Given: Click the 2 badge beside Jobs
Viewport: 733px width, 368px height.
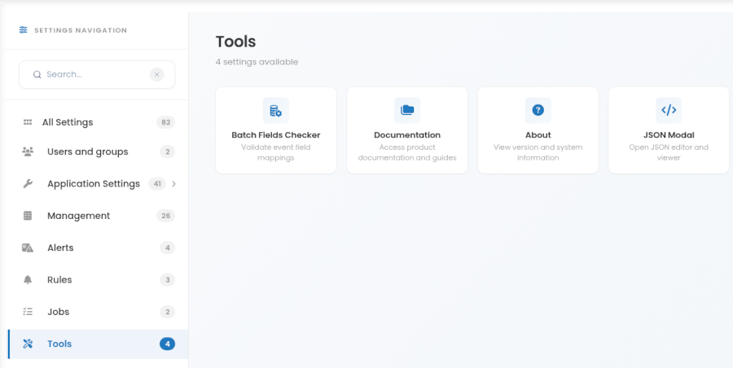Looking at the screenshot, I should coord(167,312).
